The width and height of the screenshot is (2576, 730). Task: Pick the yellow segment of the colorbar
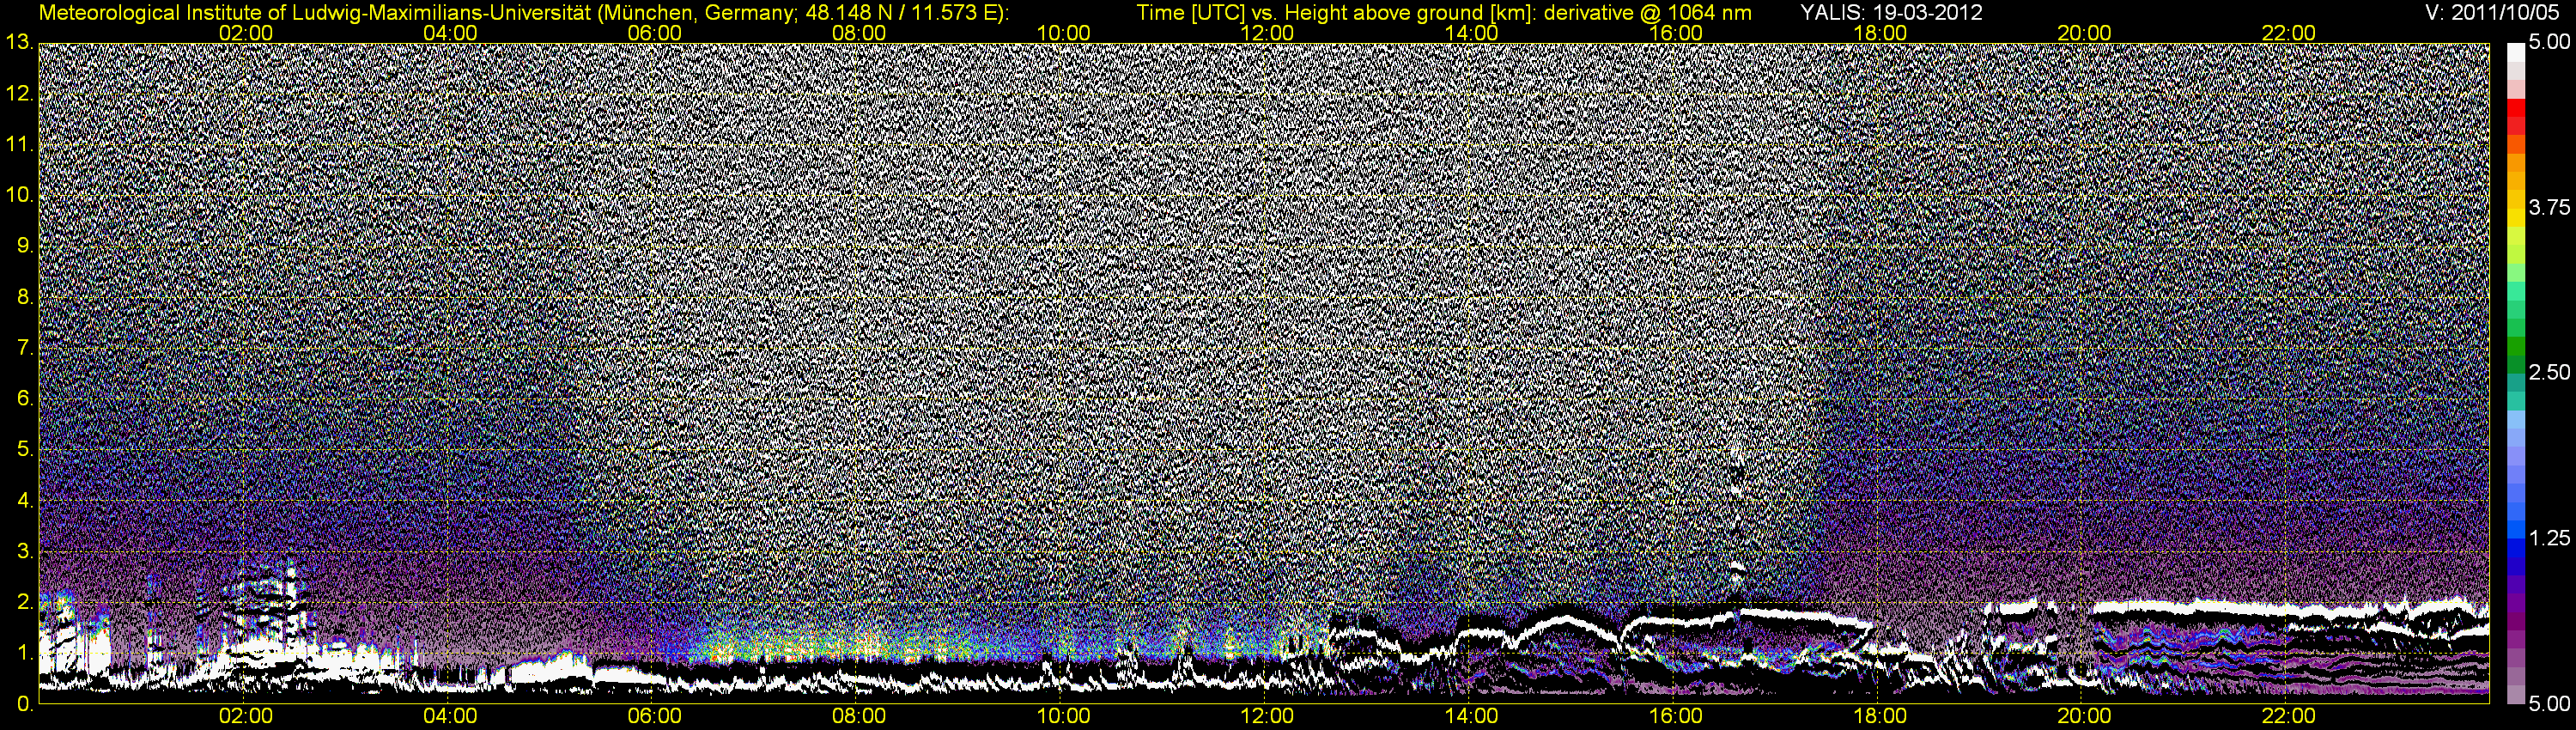[2515, 220]
